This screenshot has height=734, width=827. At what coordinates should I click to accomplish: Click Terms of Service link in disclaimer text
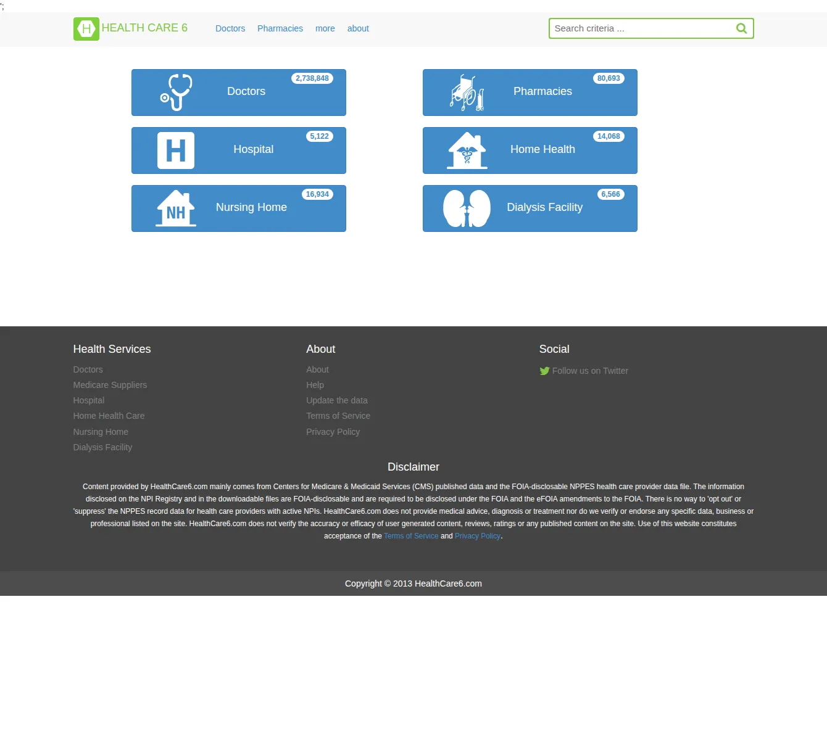pyautogui.click(x=411, y=536)
